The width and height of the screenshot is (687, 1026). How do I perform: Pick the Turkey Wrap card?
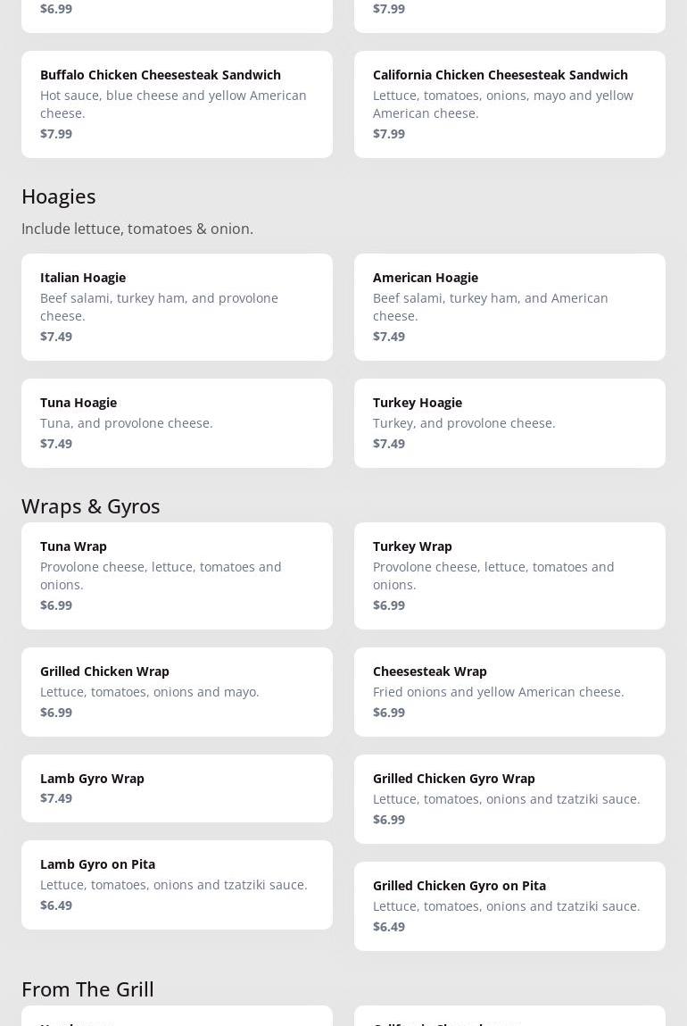(x=509, y=576)
